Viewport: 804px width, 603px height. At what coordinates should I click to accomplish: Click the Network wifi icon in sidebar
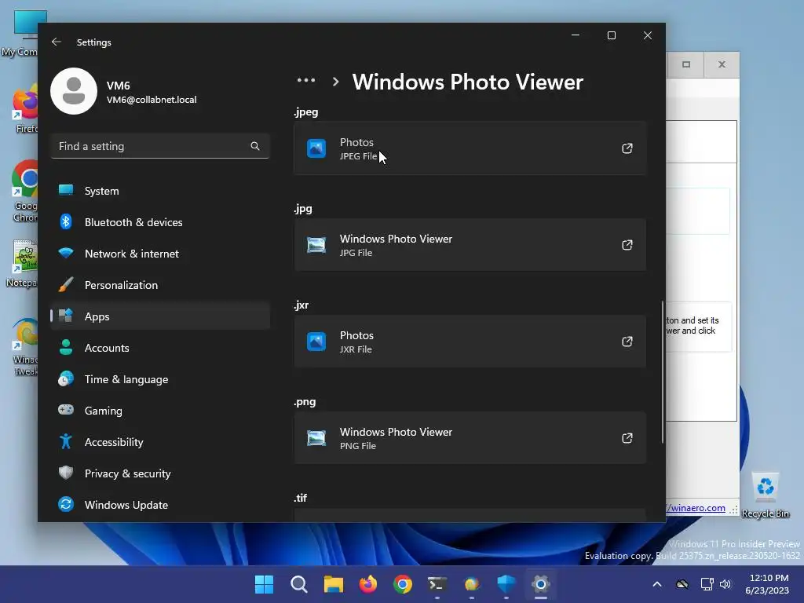coord(66,253)
